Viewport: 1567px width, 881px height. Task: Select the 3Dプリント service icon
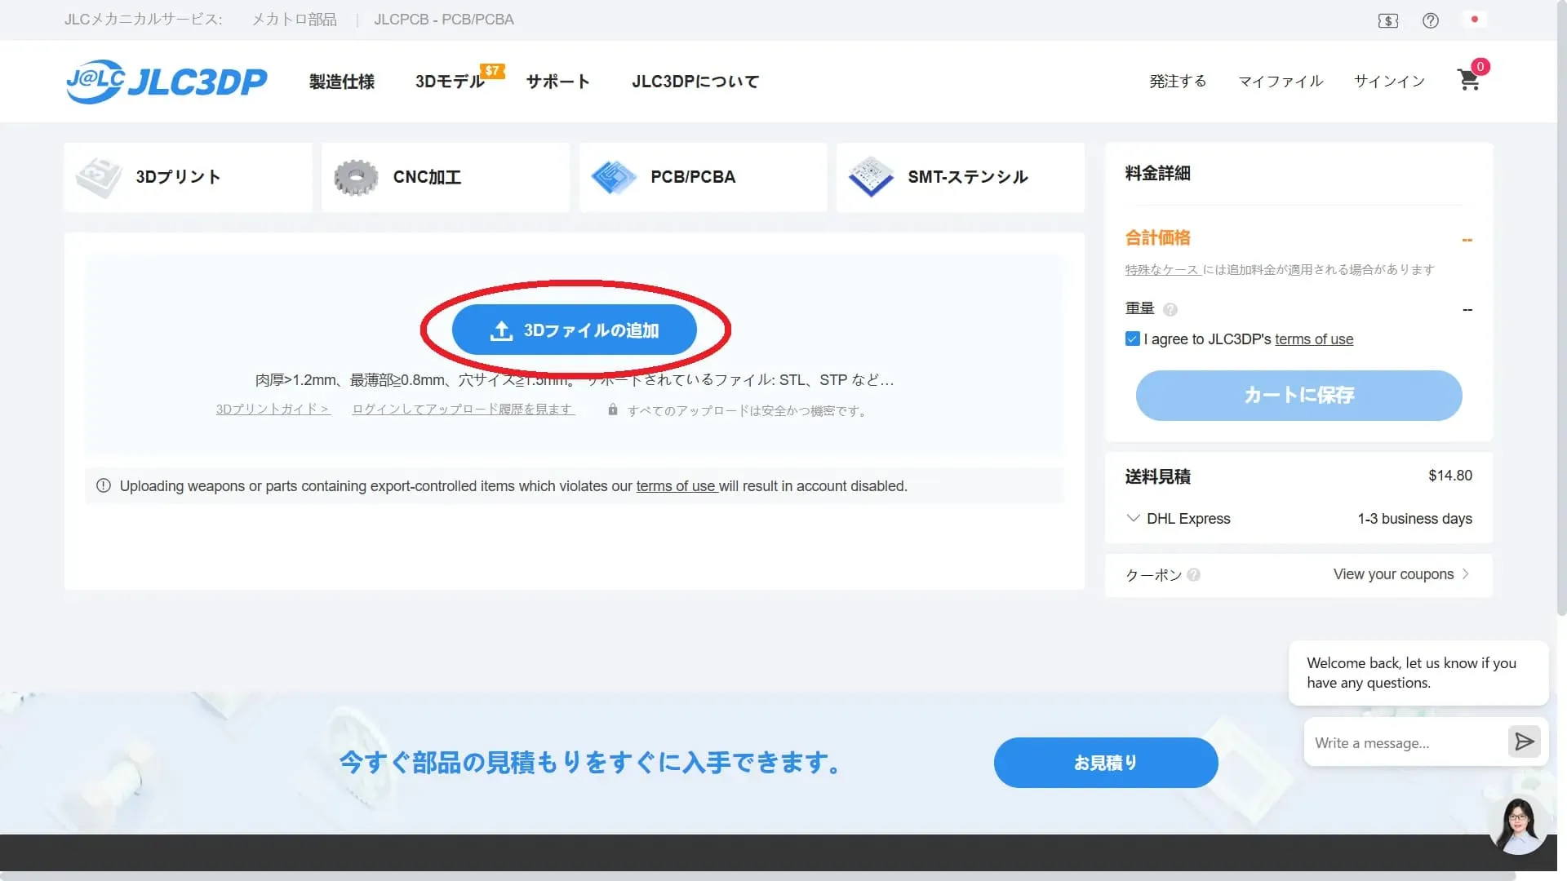click(x=99, y=177)
